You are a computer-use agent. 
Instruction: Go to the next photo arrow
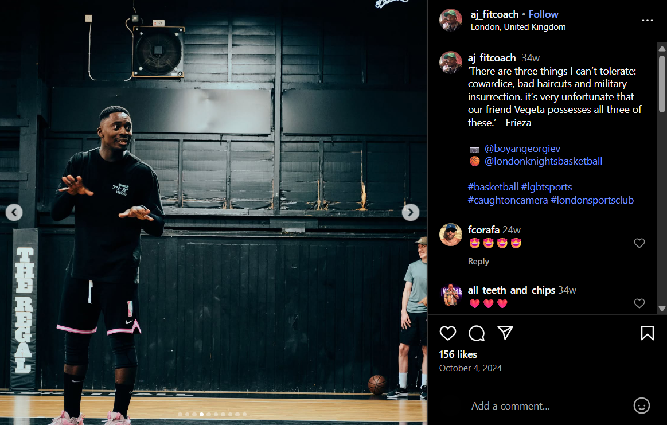click(411, 212)
